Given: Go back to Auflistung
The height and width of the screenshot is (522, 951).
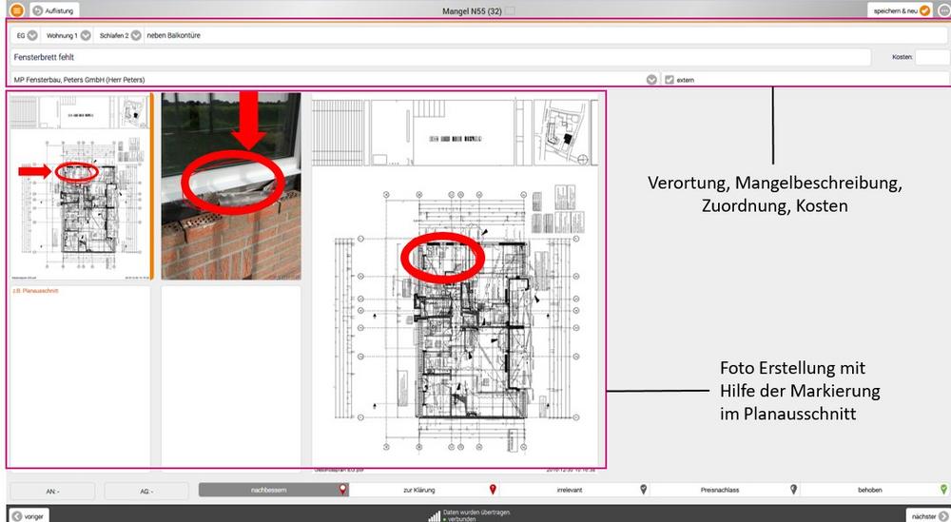Looking at the screenshot, I should pos(54,10).
